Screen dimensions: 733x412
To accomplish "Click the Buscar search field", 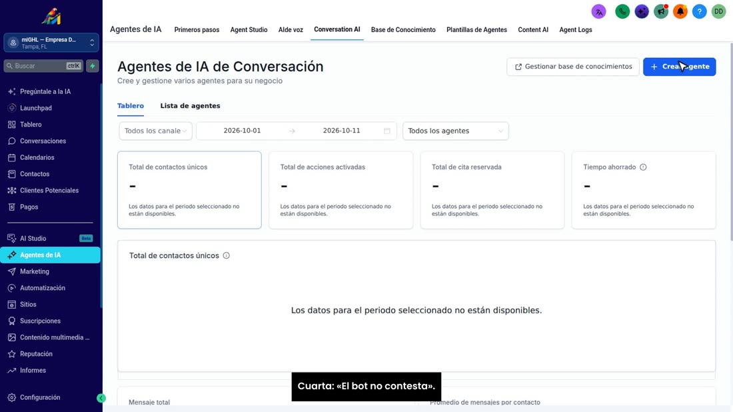I will 43,66.
